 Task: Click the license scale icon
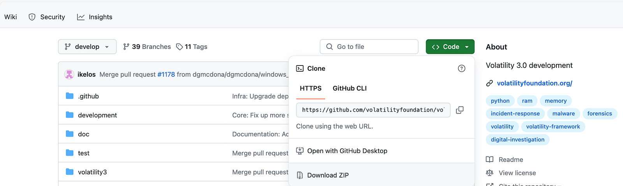click(x=489, y=173)
